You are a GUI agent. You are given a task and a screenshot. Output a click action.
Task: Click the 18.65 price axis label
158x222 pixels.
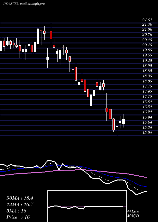pos(147,71)
